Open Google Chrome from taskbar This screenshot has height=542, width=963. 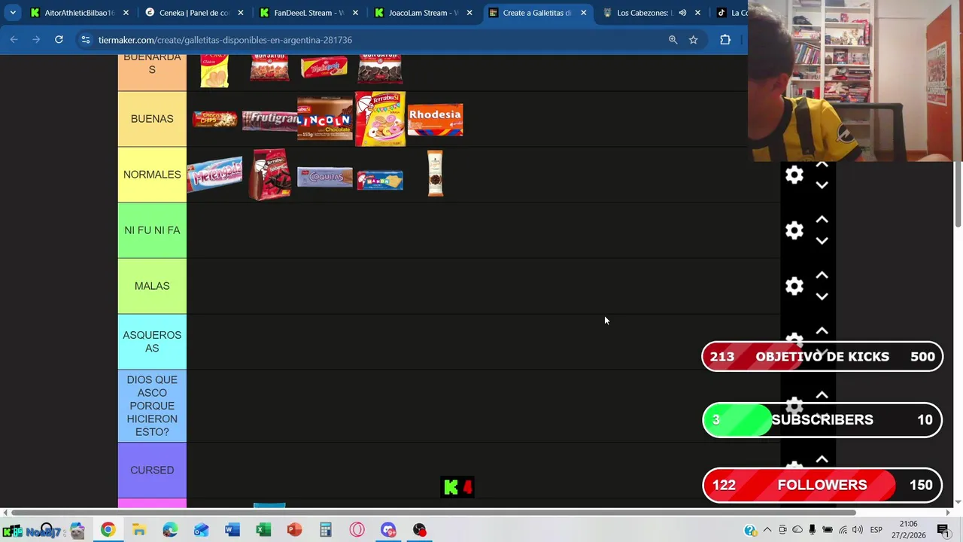point(108,530)
